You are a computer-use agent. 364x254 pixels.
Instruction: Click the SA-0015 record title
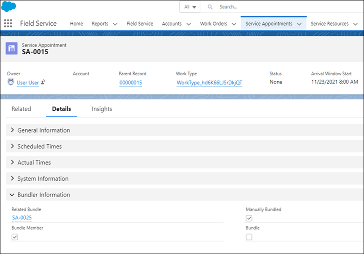coord(35,52)
